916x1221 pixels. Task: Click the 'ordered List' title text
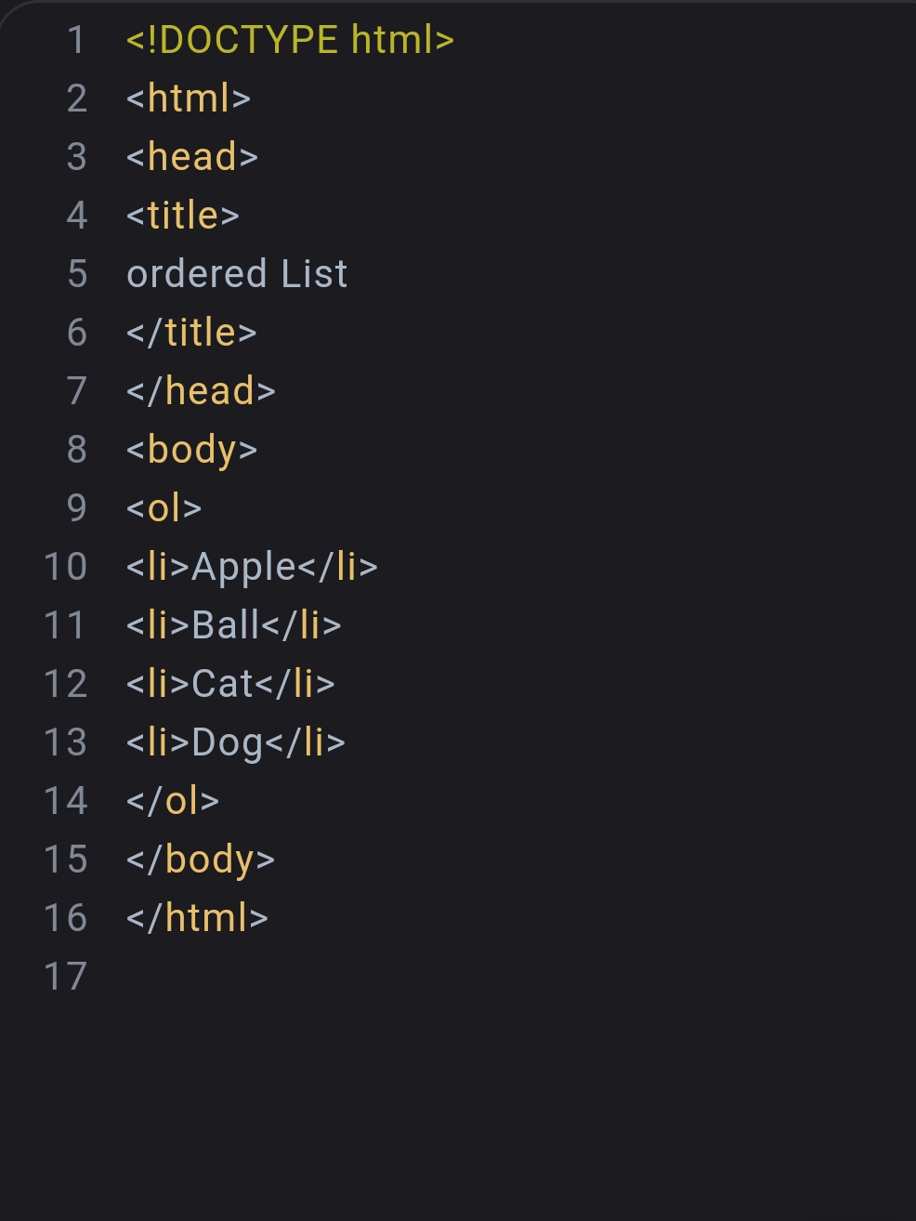(x=237, y=274)
